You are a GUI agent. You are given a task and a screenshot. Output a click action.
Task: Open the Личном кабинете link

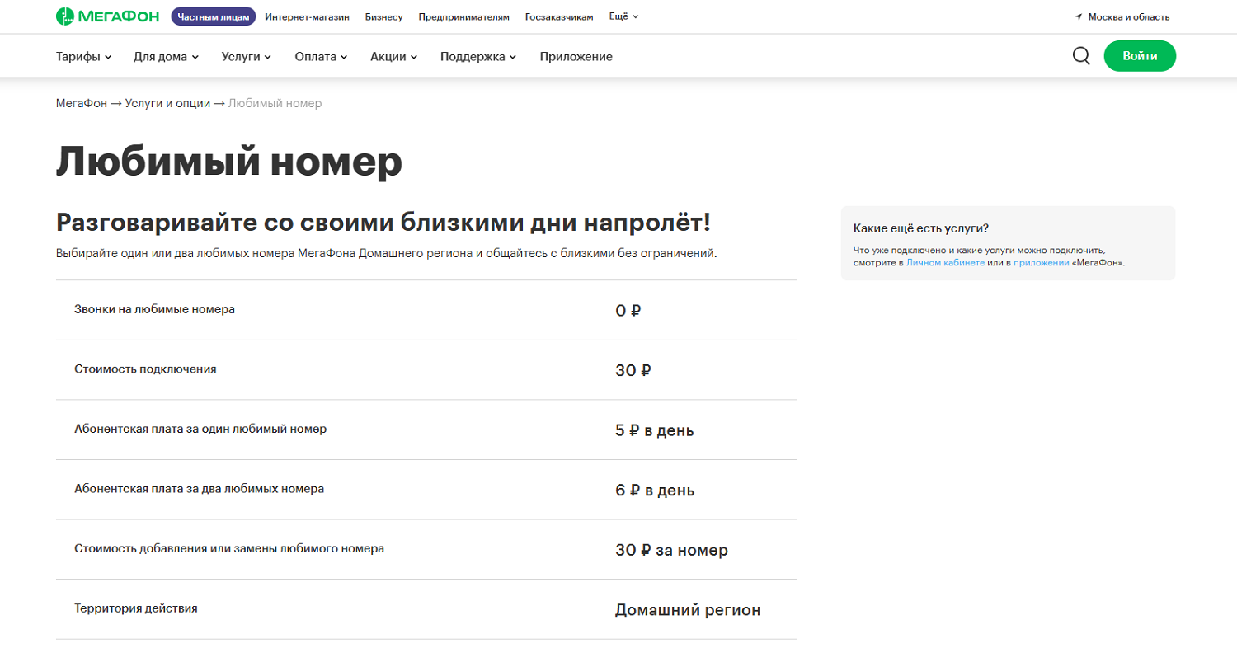click(945, 263)
